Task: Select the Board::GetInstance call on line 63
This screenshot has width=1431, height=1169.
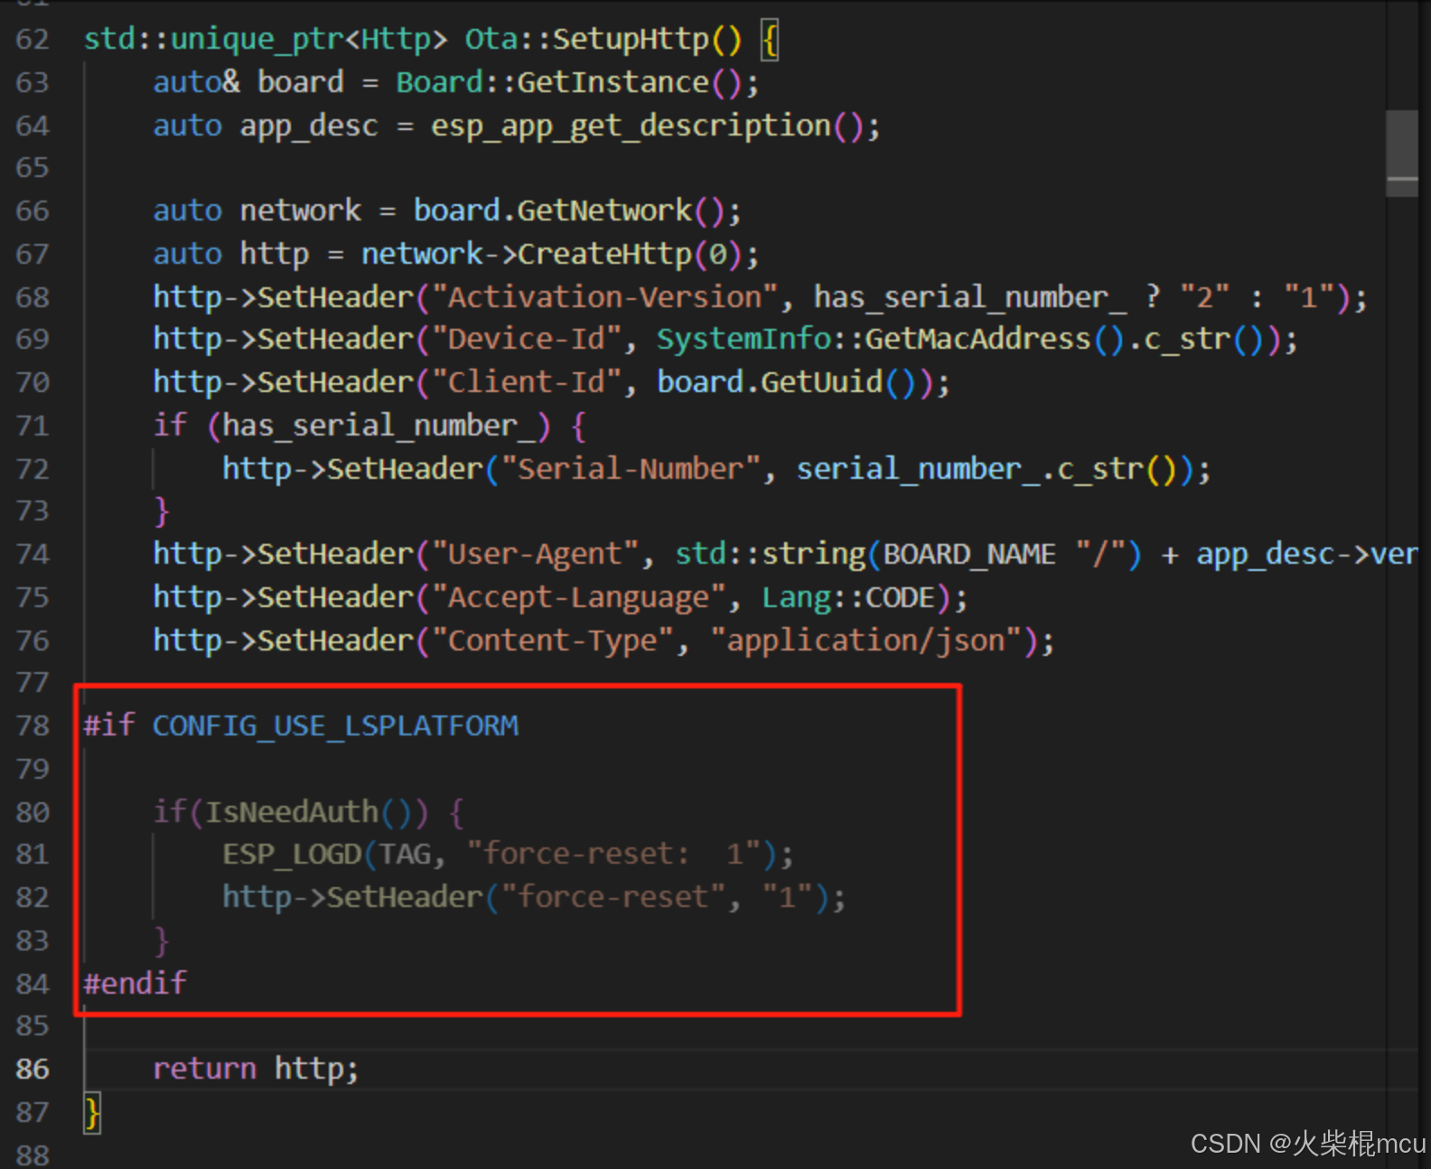Action: click(x=569, y=83)
